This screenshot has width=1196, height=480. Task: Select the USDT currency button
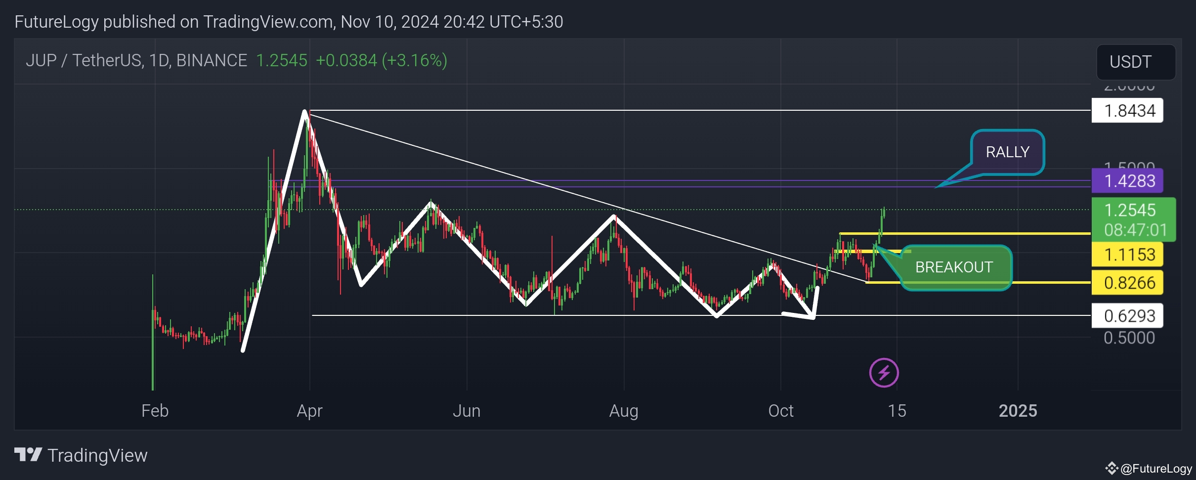(1136, 61)
